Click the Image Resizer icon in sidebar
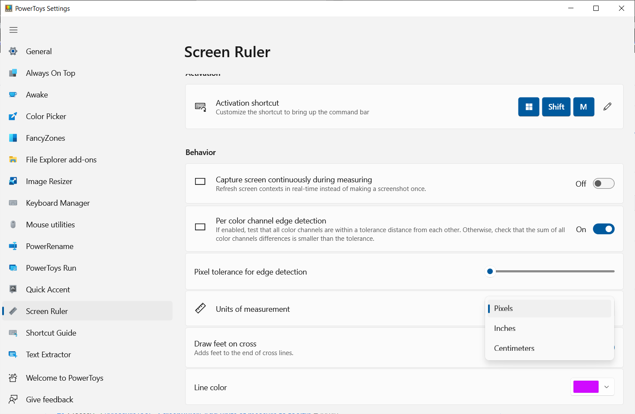Viewport: 635px width, 414px height. tap(13, 181)
